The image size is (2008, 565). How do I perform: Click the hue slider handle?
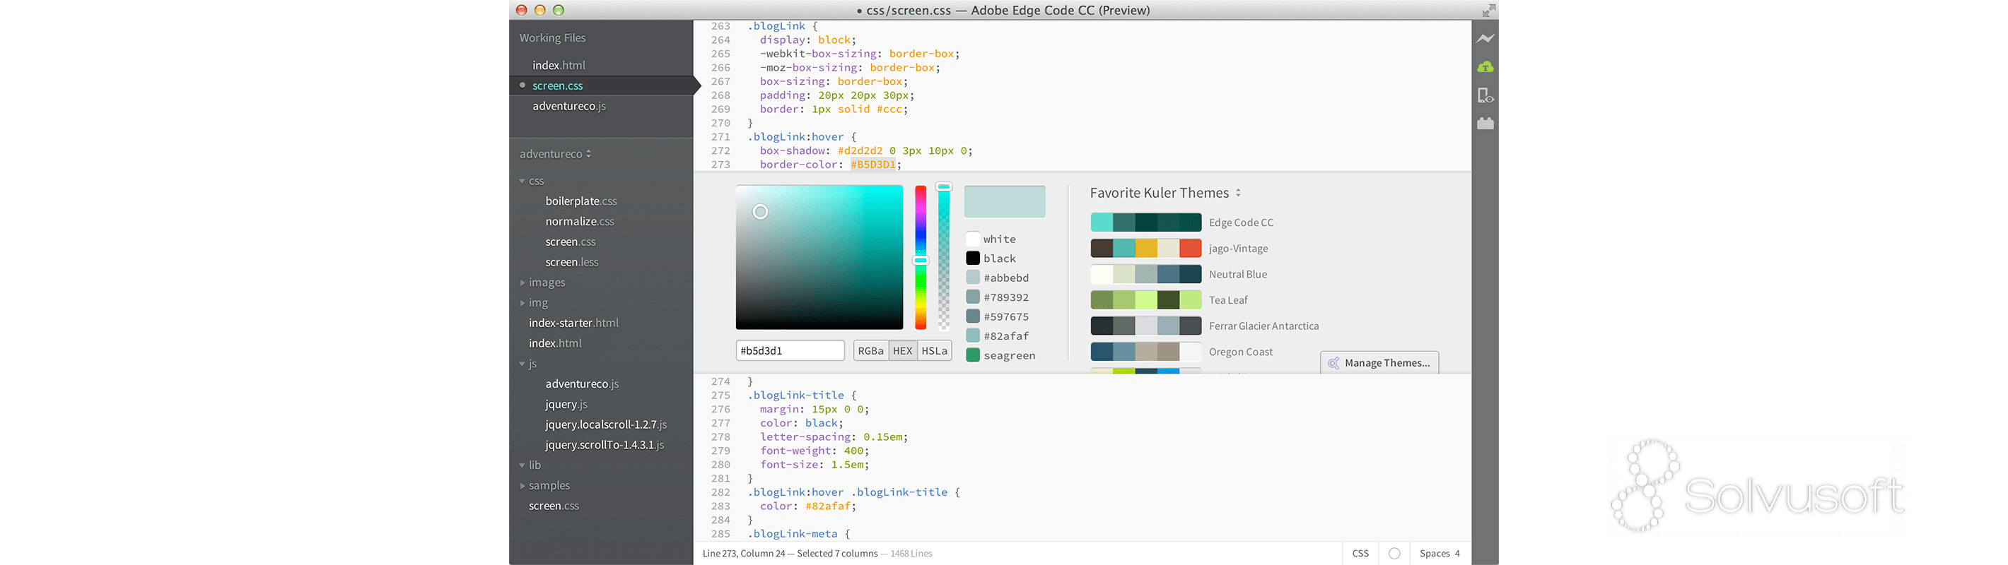(x=921, y=261)
